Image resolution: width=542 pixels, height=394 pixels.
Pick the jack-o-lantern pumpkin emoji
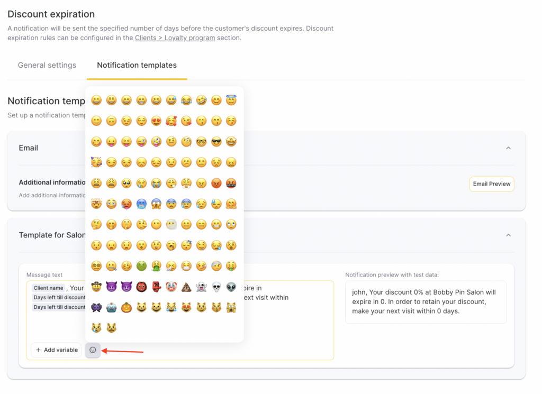pos(126,307)
